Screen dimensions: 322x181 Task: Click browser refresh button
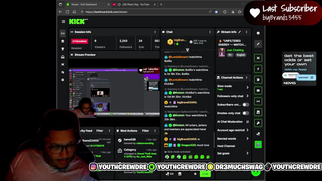pyautogui.click(x=67, y=12)
